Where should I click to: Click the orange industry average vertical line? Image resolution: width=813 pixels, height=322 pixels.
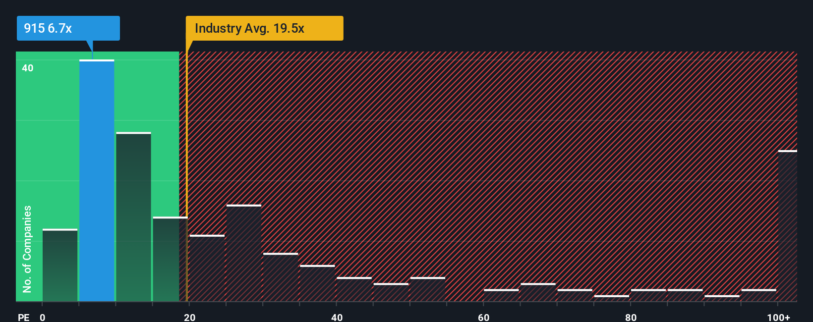pos(187,176)
